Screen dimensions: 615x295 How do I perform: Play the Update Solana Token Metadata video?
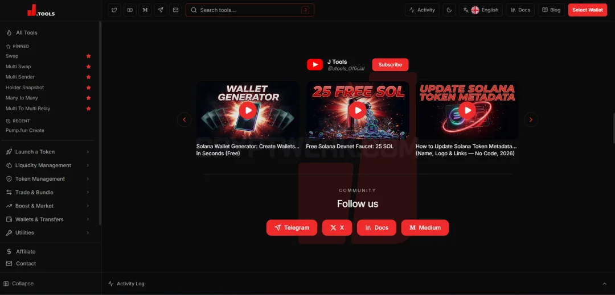(468, 110)
